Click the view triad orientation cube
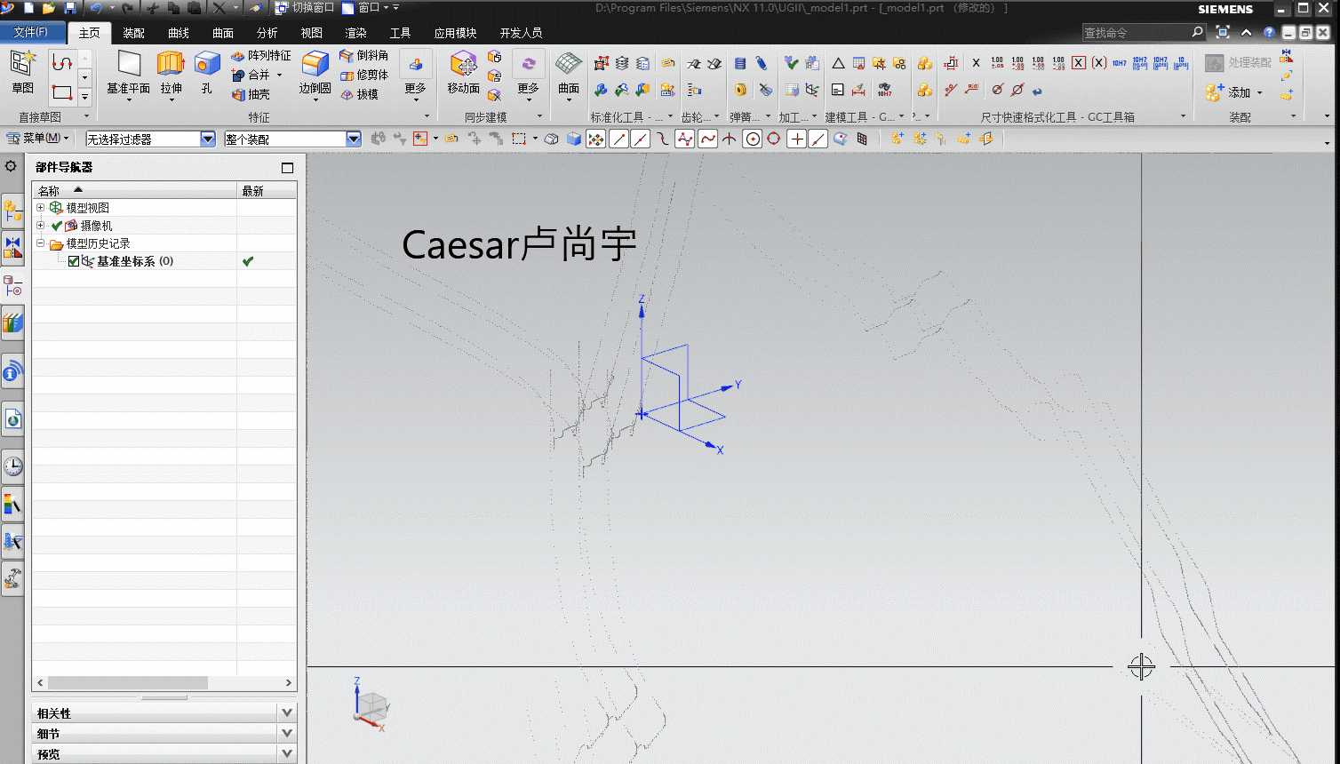 (371, 705)
